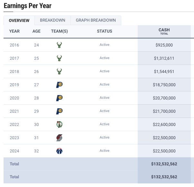Viewport: 194px width, 187px height.
Task: Select the Overview tab
Action: pyautogui.click(x=19, y=21)
